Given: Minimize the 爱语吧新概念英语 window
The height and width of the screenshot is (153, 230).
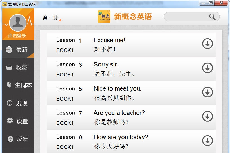Looking at the screenshot, I should [203, 3].
